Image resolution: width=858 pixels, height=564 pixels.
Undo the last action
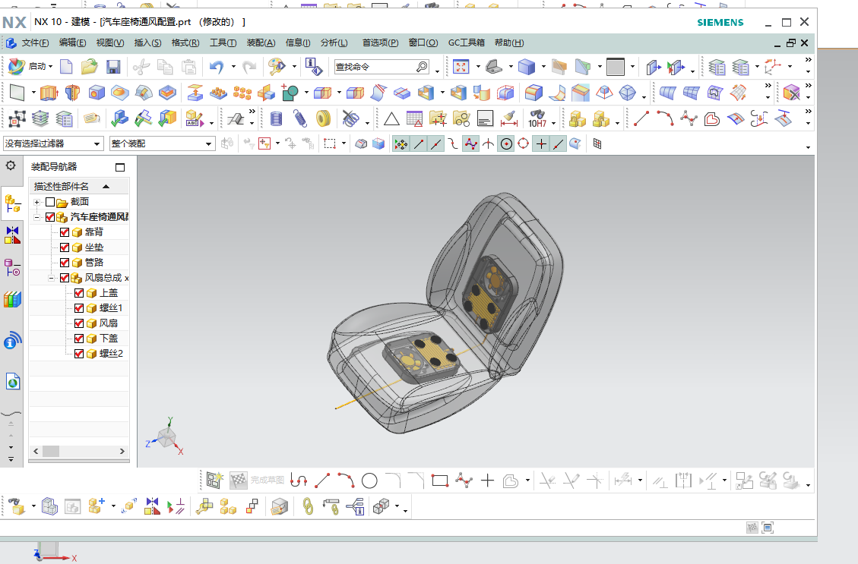tap(217, 67)
